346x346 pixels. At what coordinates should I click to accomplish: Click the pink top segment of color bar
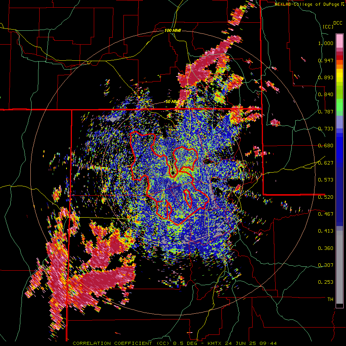pyautogui.click(x=339, y=41)
